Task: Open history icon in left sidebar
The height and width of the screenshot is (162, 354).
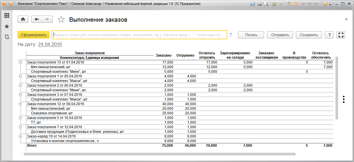Action: [x=7, y=37]
